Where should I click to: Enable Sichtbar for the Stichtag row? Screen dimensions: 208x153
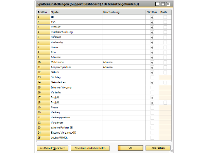(152, 77)
